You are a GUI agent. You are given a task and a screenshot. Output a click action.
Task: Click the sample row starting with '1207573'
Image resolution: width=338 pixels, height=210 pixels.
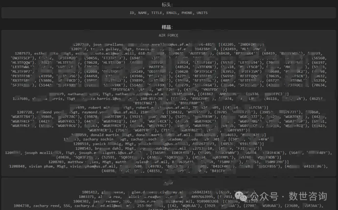(169, 54)
